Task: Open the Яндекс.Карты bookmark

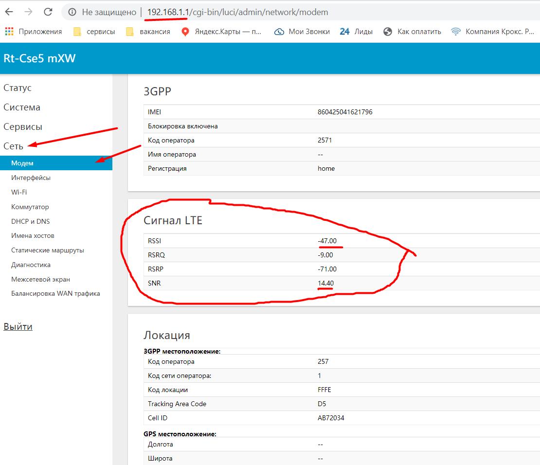Action: [221, 32]
